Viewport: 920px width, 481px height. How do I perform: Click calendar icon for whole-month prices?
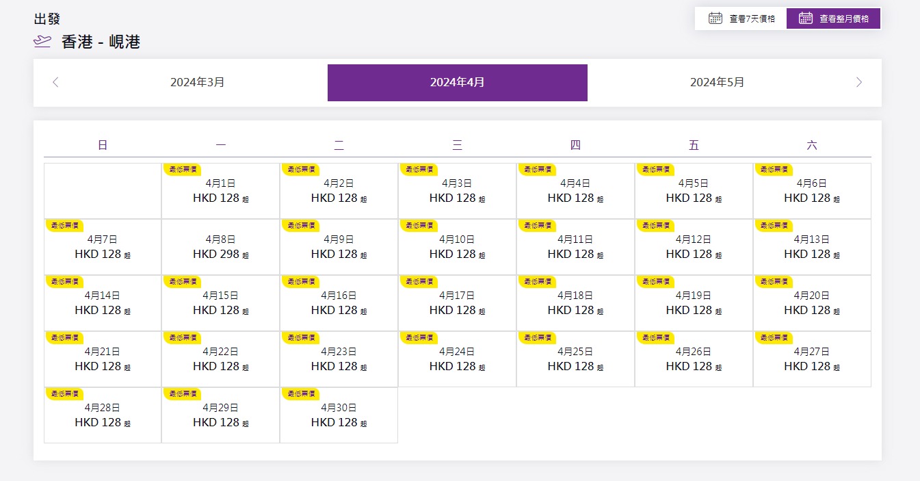point(806,18)
